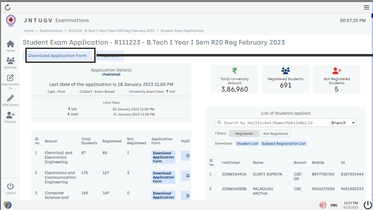Viewport: 373px width, 210px height.
Task: Open the system clock showing 12:57 PM
Action: (351, 205)
